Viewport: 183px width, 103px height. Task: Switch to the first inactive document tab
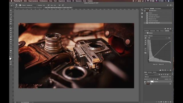tap(29, 8)
